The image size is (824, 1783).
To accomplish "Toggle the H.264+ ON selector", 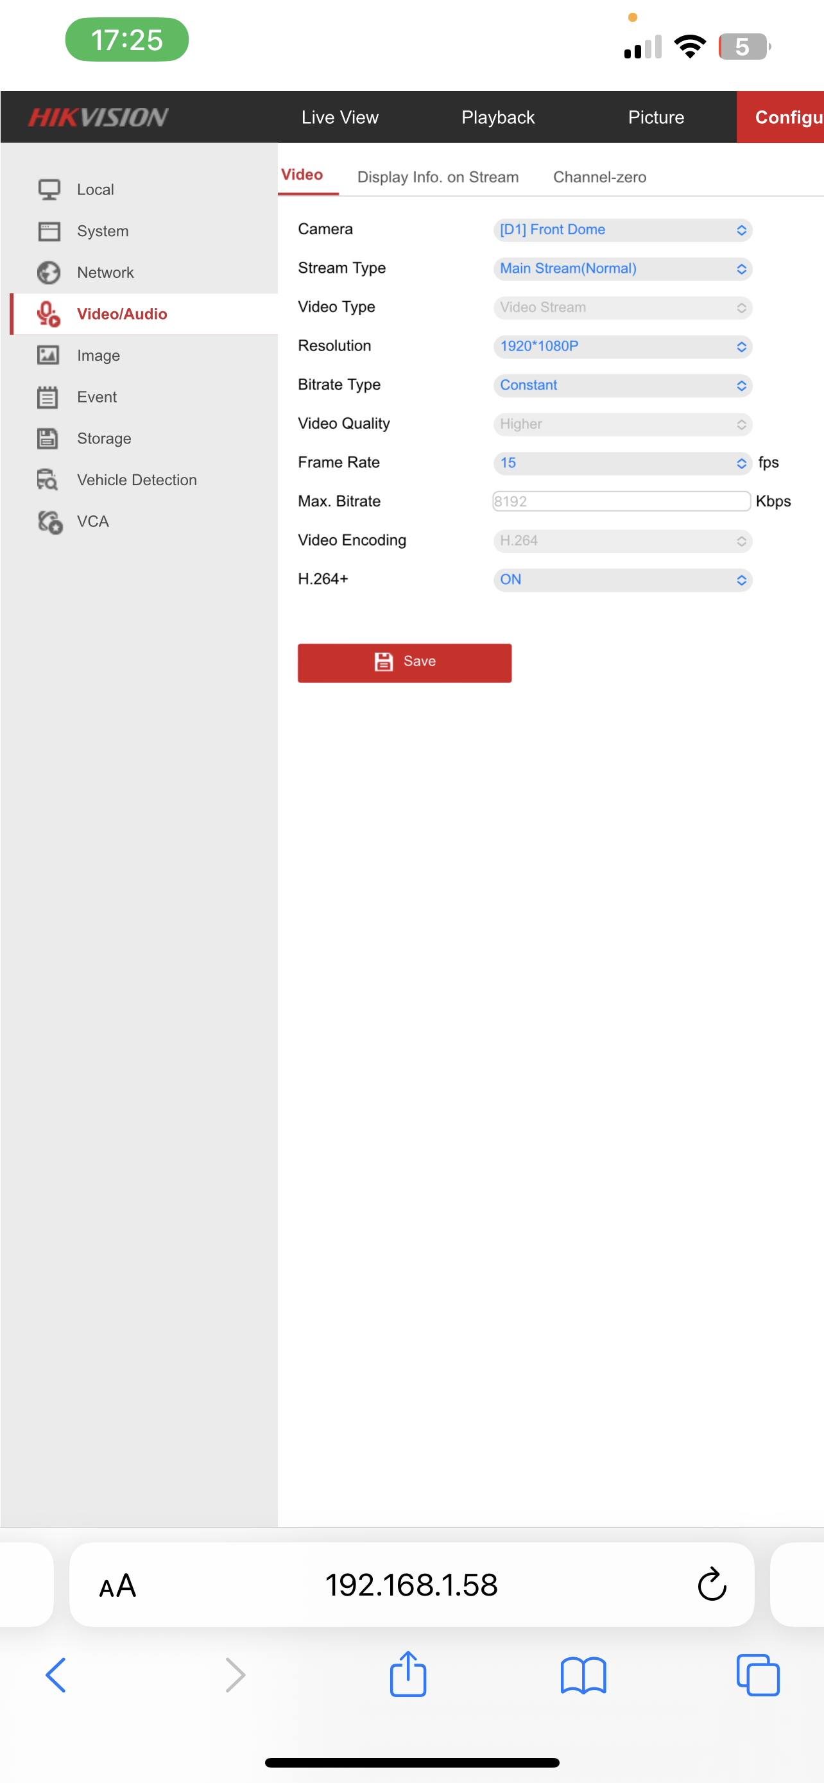I will [622, 580].
